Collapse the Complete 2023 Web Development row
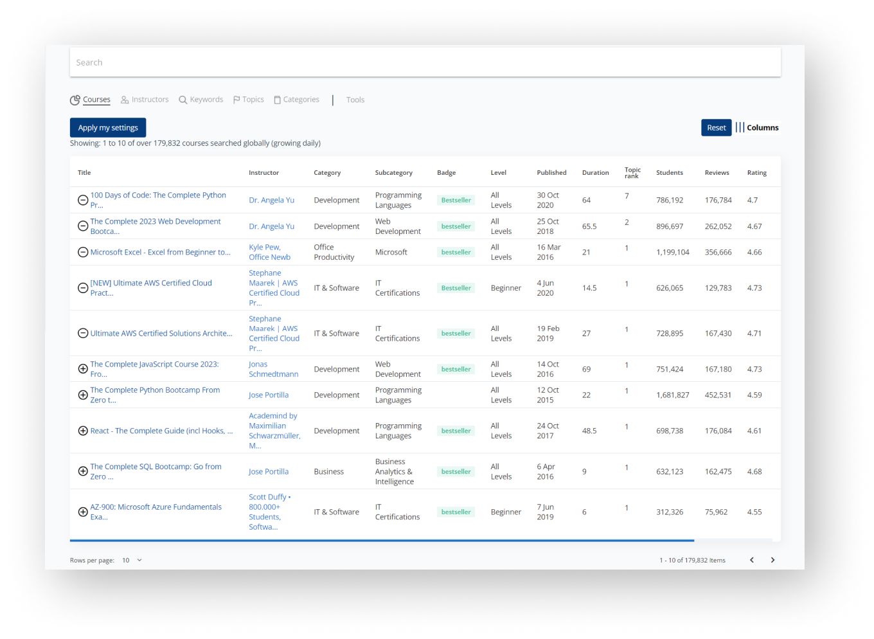The height and width of the screenshot is (639, 874). (x=83, y=226)
